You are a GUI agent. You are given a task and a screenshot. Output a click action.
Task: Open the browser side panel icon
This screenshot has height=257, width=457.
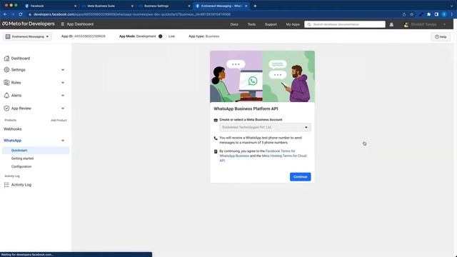(x=436, y=14)
